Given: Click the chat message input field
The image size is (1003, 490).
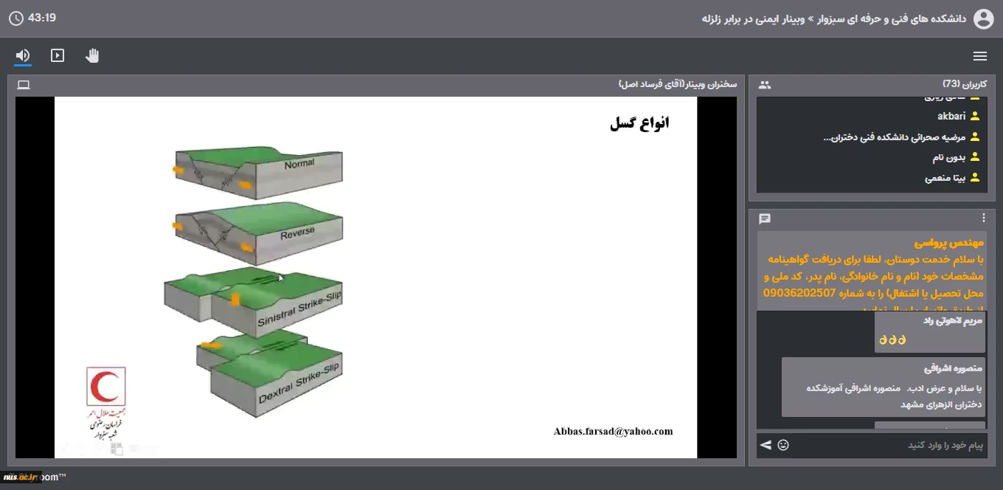Looking at the screenshot, I should click(x=892, y=446).
